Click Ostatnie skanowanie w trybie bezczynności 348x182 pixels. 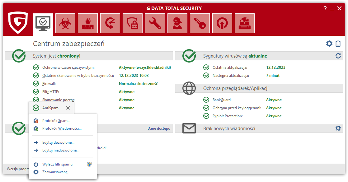pyautogui.click(x=78, y=76)
